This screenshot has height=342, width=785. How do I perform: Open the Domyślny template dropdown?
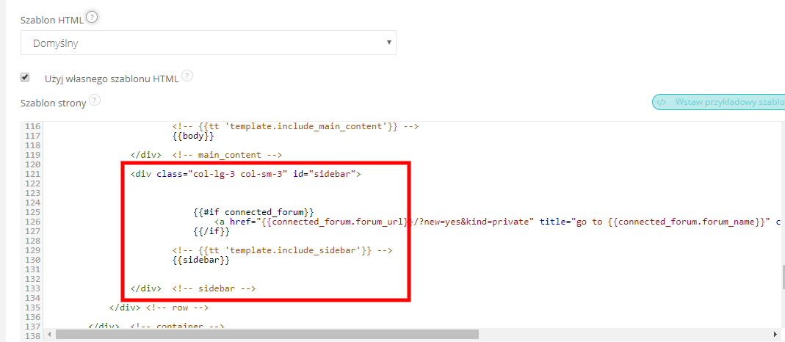pos(209,43)
